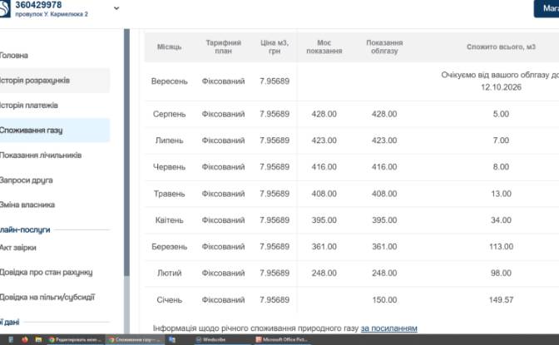Click the blue button in top-right corner

[x=547, y=8]
